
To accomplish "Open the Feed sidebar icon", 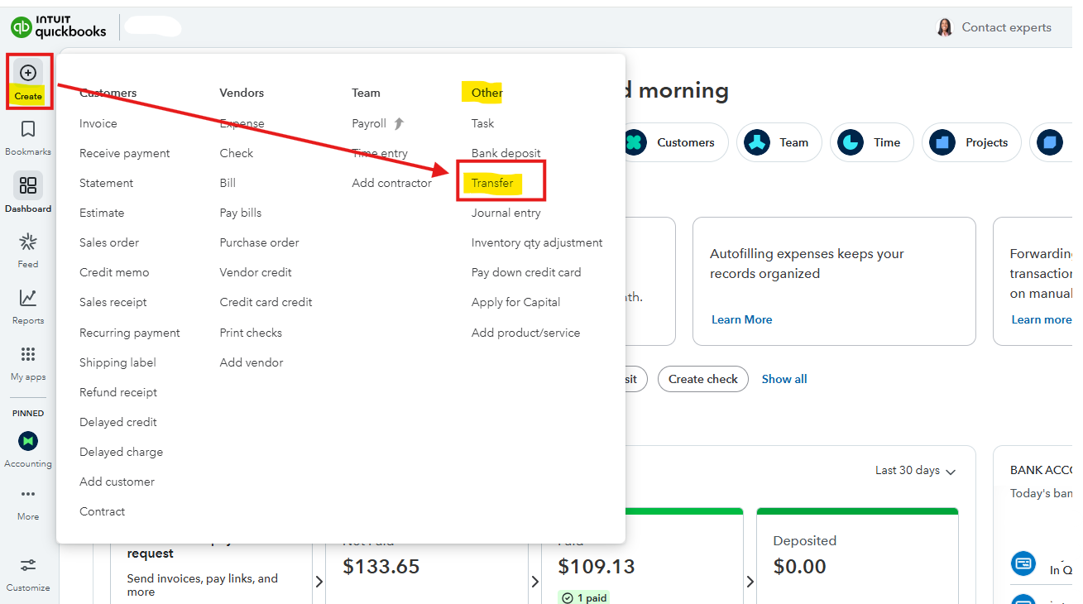I will click(28, 242).
